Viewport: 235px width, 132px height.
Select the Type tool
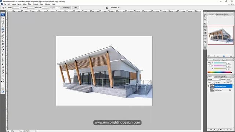click(3, 62)
